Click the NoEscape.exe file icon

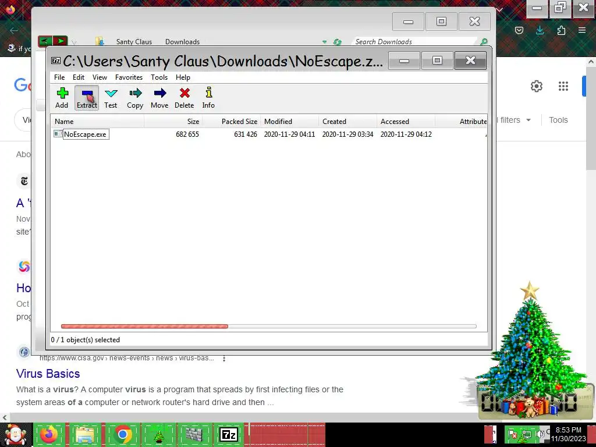58,134
